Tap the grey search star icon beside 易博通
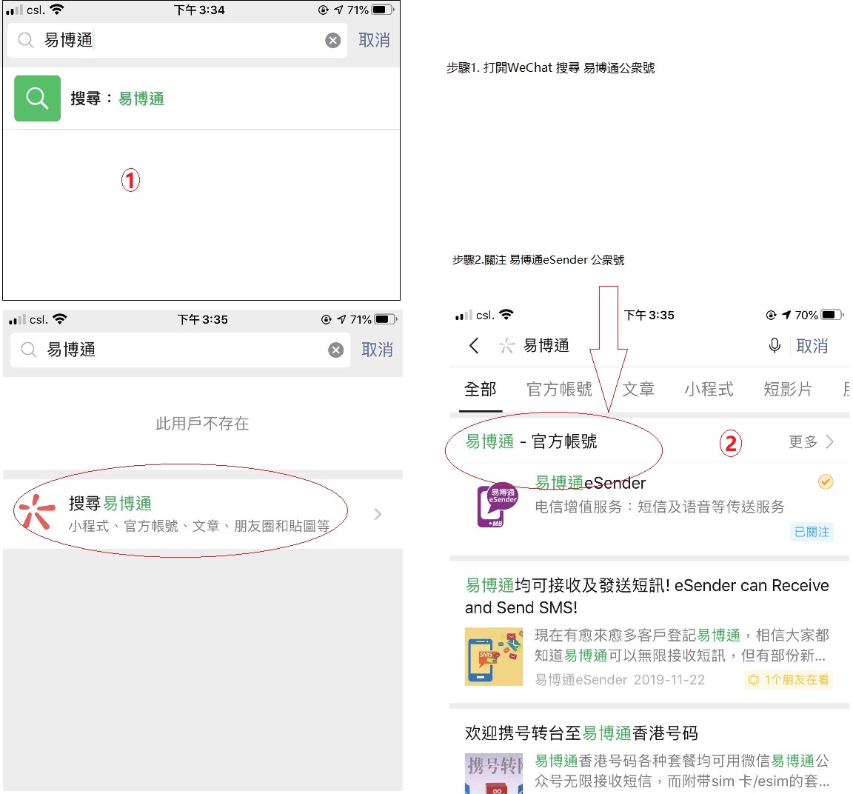The width and height of the screenshot is (853, 794). point(506,346)
